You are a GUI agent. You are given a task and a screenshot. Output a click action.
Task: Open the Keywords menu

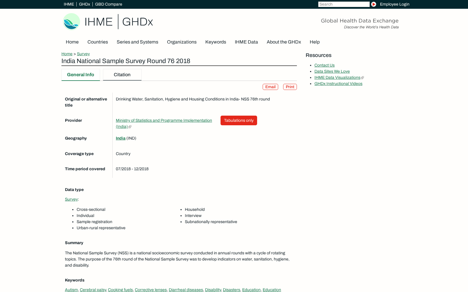216,42
